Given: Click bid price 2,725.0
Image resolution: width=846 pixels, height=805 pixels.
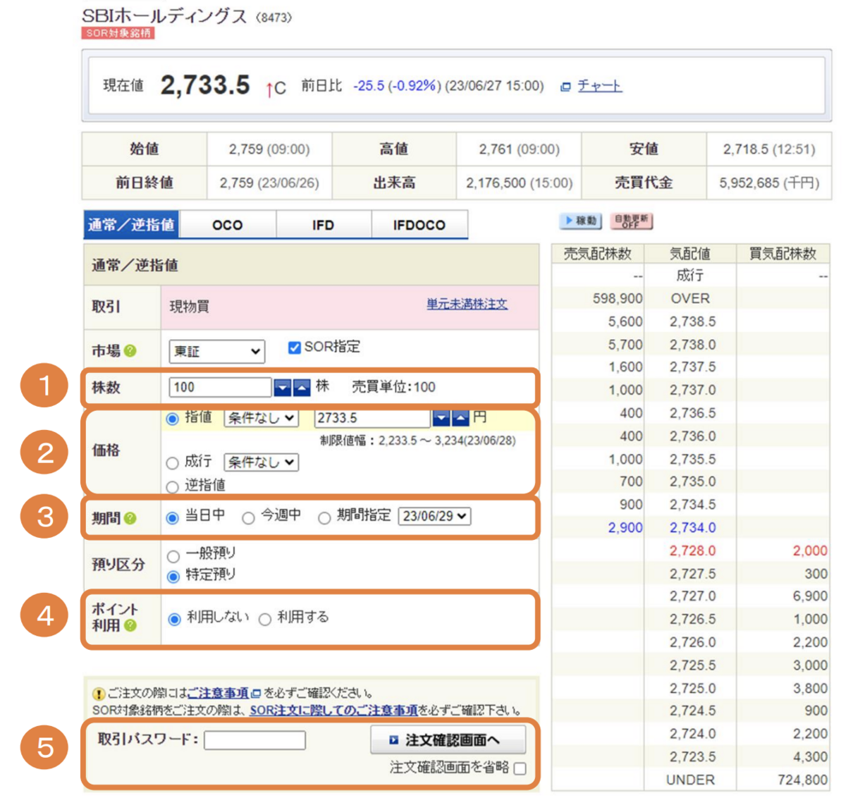Looking at the screenshot, I should [x=692, y=688].
